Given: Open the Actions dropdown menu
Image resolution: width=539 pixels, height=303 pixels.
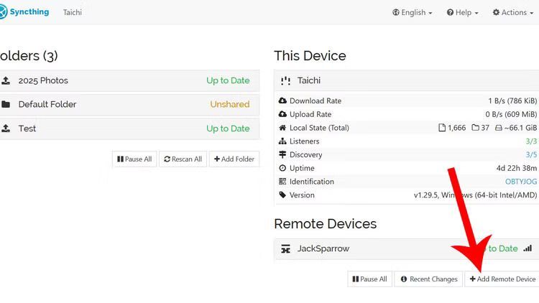Looking at the screenshot, I should 514,12.
